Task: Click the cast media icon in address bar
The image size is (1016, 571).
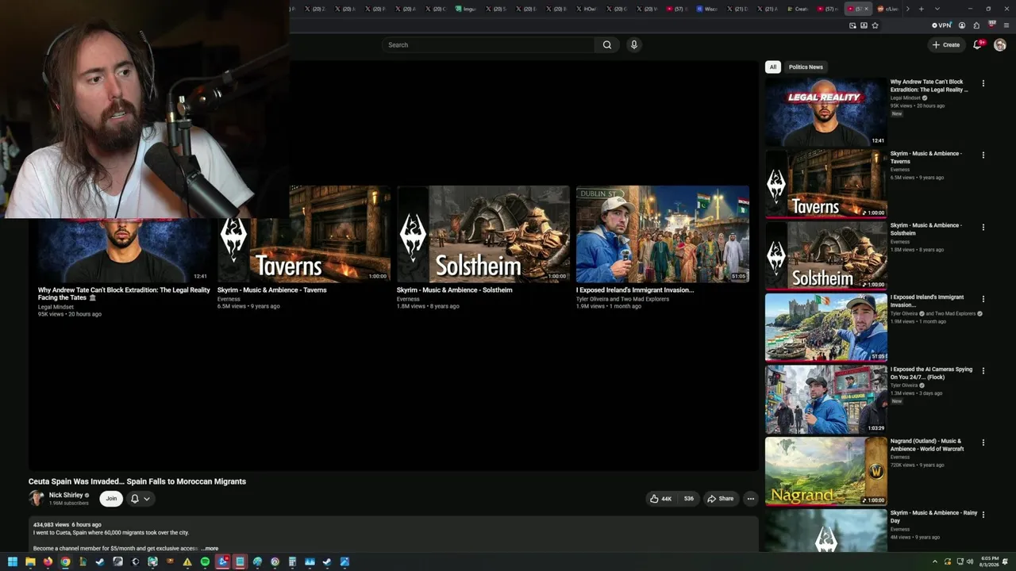Action: coord(852,25)
